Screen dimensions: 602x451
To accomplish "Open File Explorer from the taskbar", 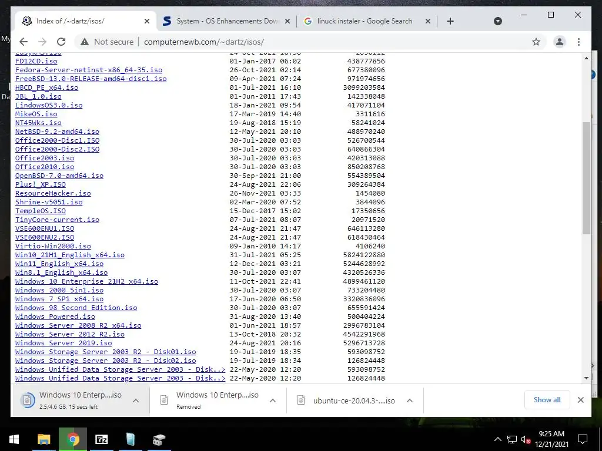I will [44, 439].
